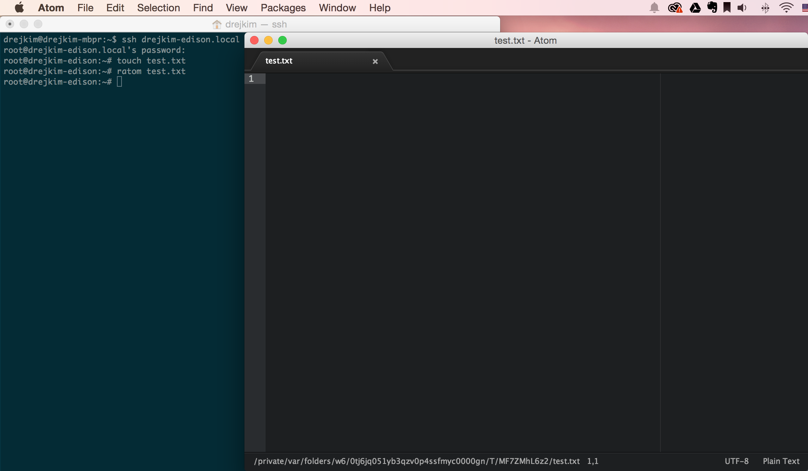Open the Selection menu
The image size is (808, 471).
coord(159,8)
